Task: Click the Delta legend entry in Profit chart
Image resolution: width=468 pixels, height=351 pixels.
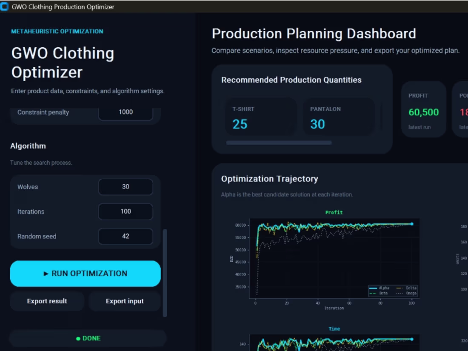Action: click(406, 288)
